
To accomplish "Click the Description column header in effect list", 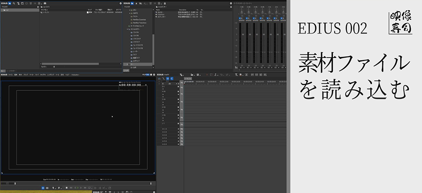I will [x=183, y=10].
